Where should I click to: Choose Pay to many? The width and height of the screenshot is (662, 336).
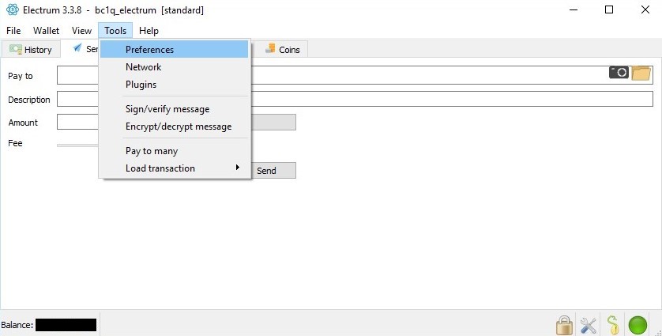pyautogui.click(x=174, y=151)
